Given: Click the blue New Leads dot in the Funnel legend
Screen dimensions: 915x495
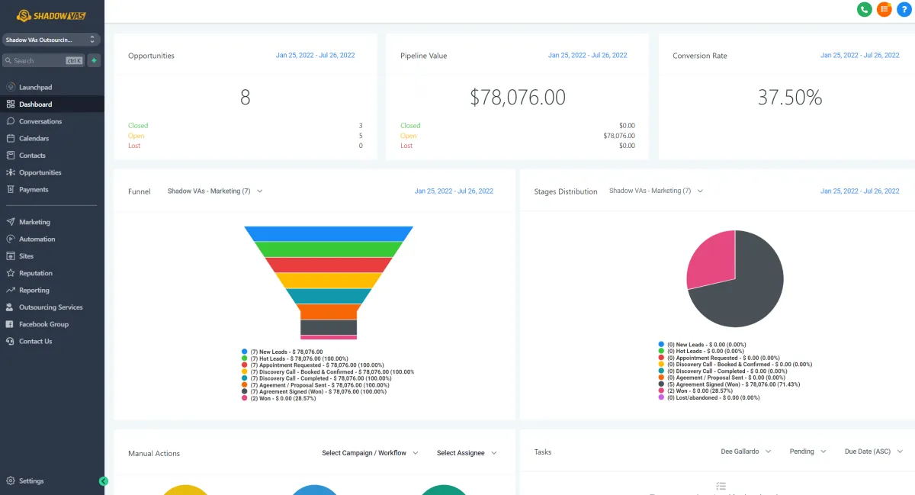Looking at the screenshot, I should (x=245, y=352).
